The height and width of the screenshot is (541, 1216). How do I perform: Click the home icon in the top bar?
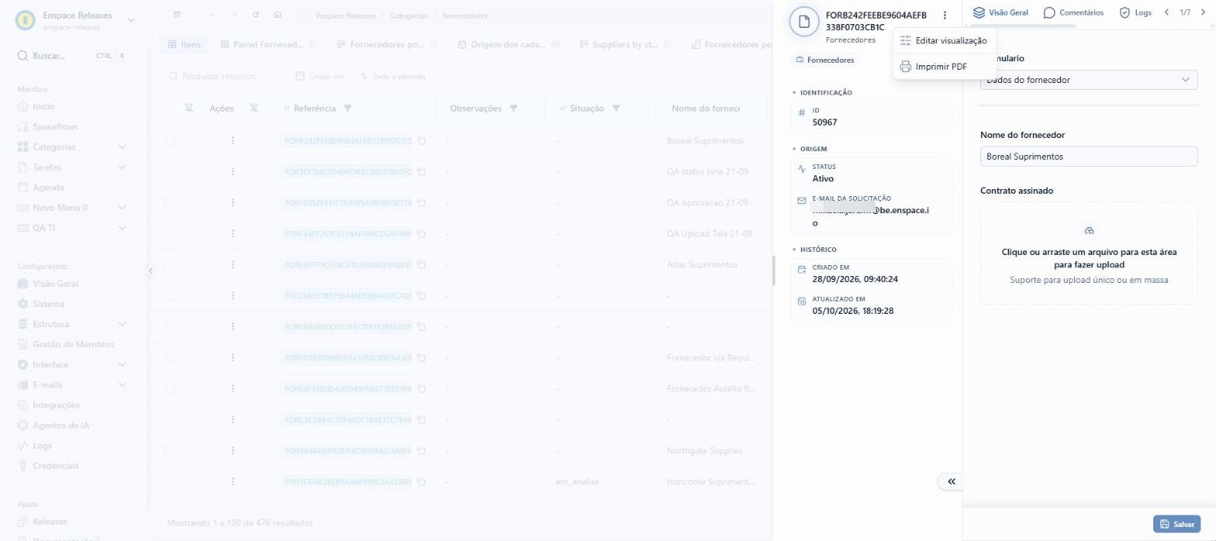(x=278, y=15)
